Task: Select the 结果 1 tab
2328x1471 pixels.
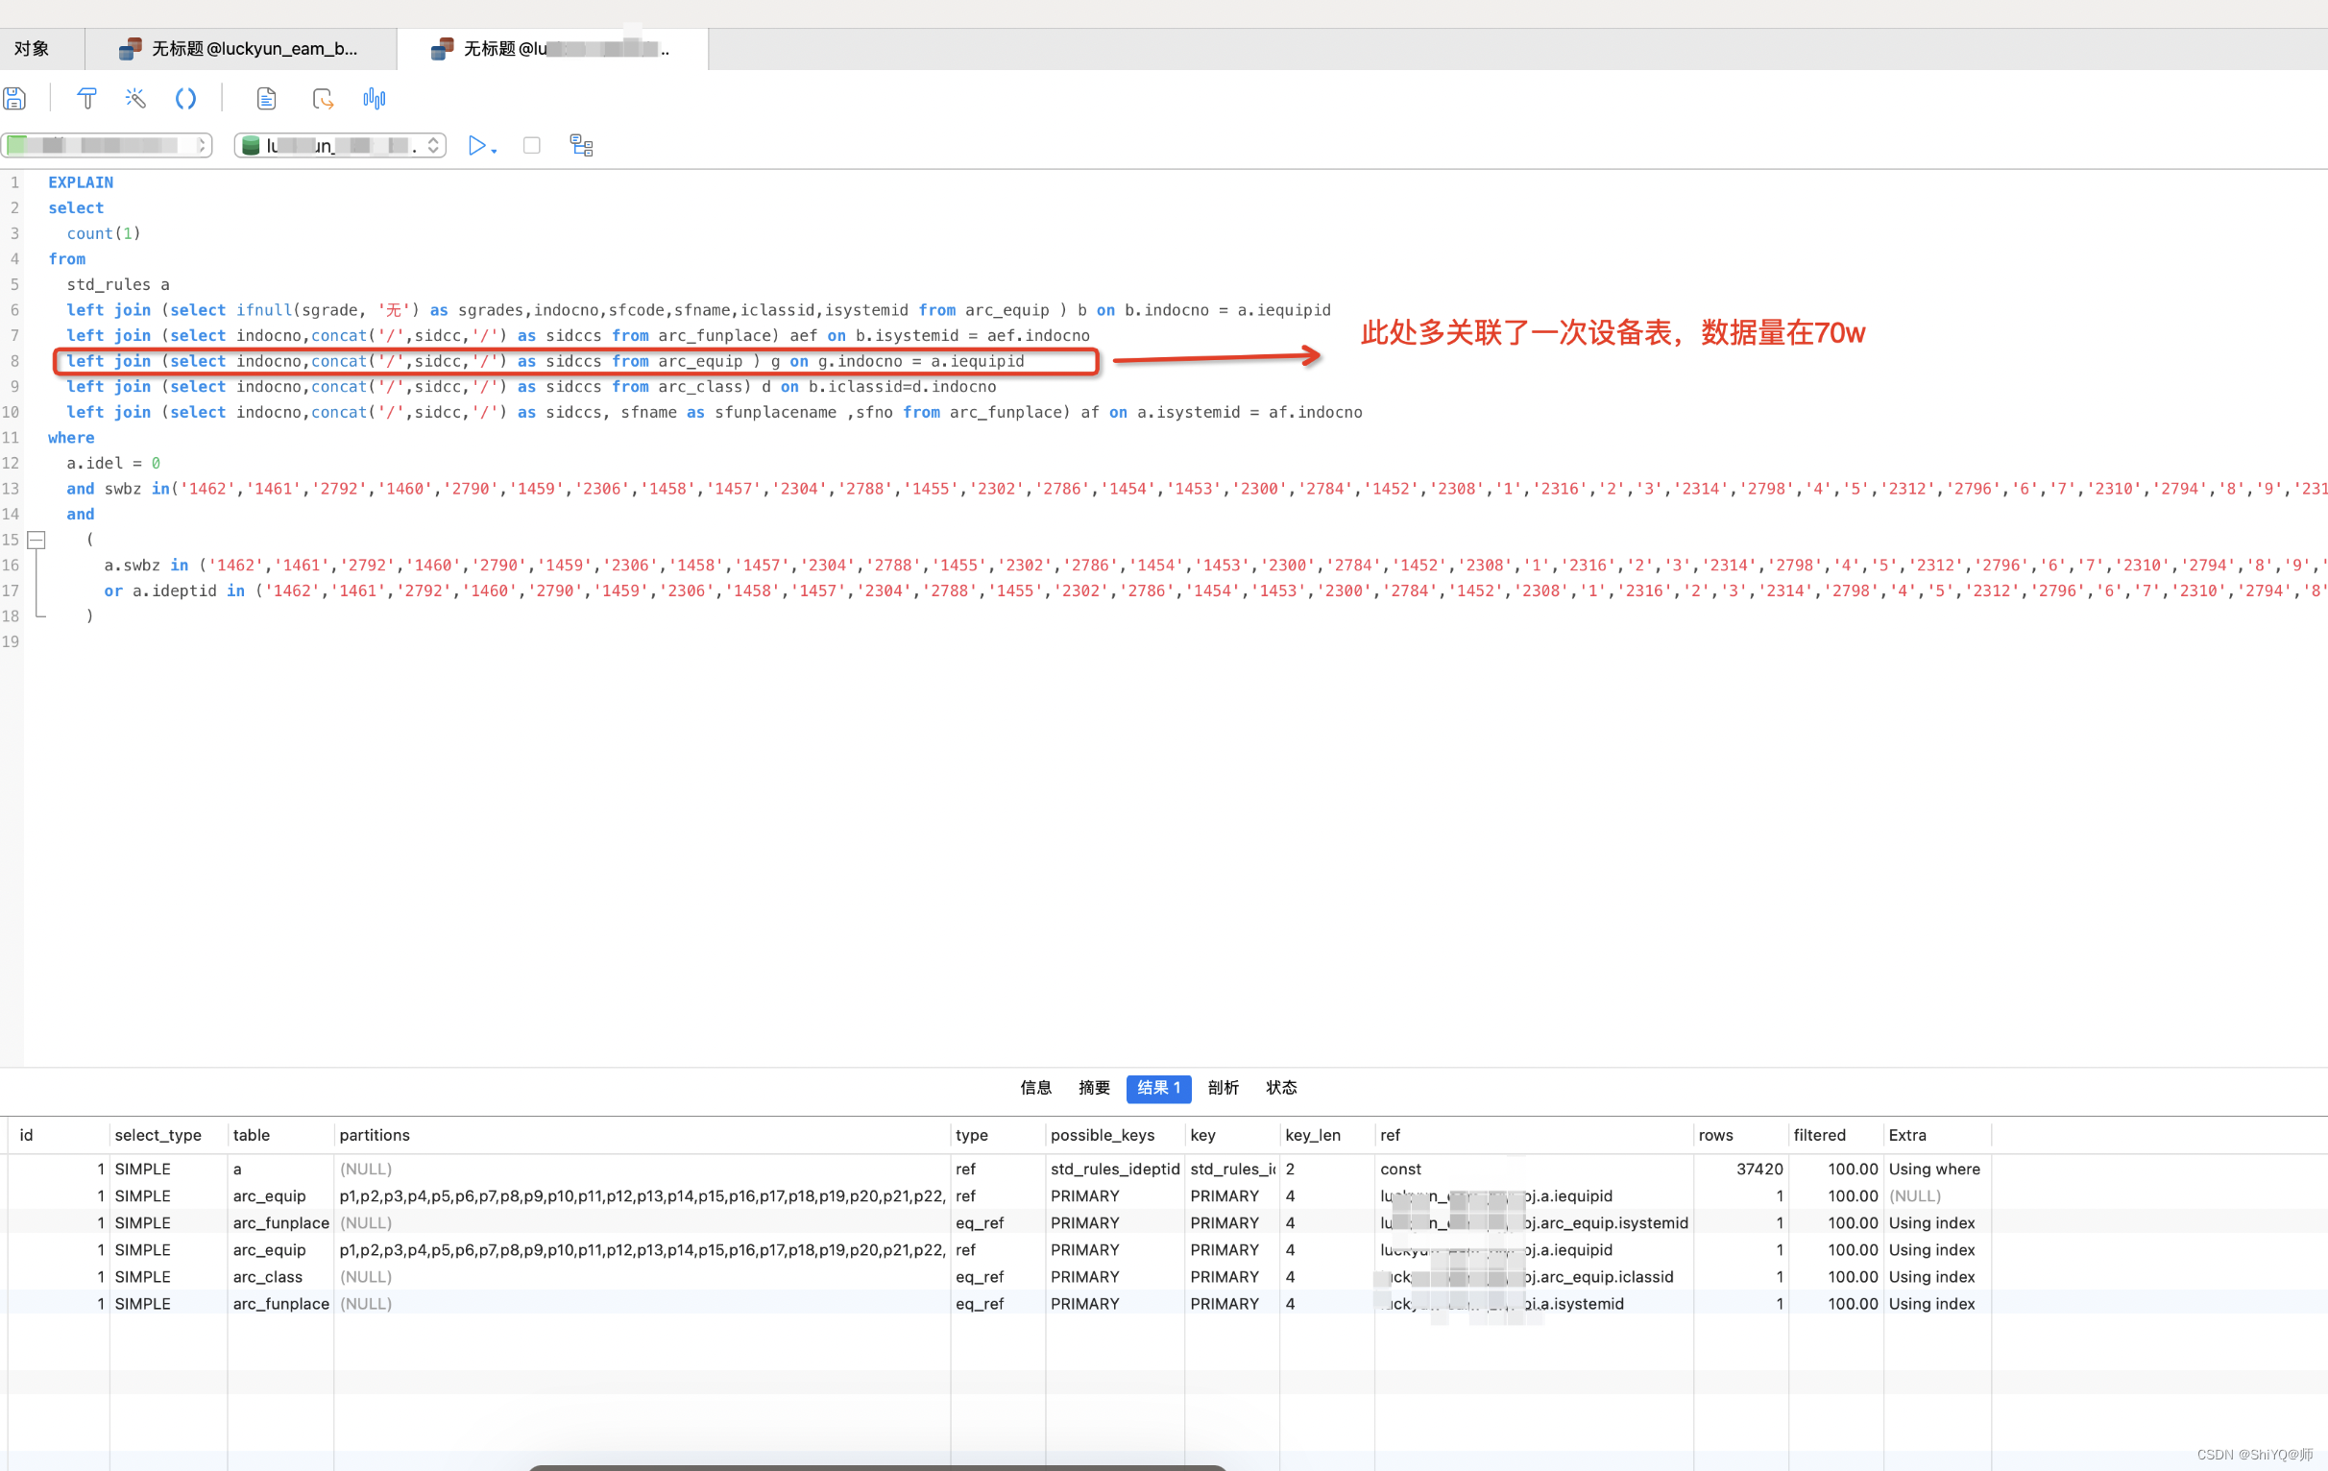Action: coord(1158,1087)
